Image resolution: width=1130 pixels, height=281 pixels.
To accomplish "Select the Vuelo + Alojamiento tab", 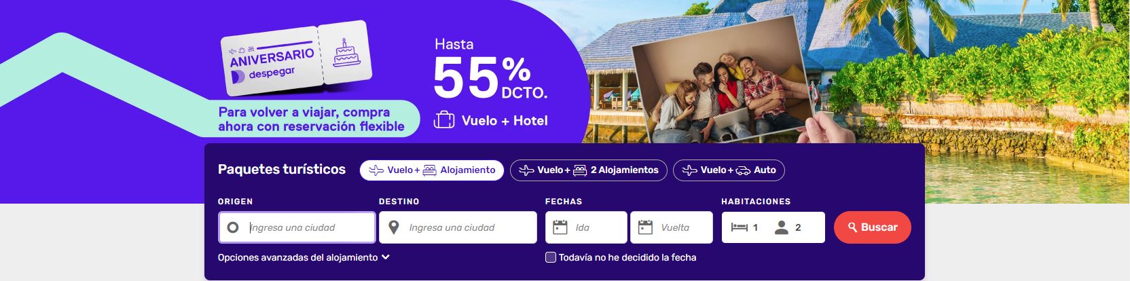I will (432, 170).
